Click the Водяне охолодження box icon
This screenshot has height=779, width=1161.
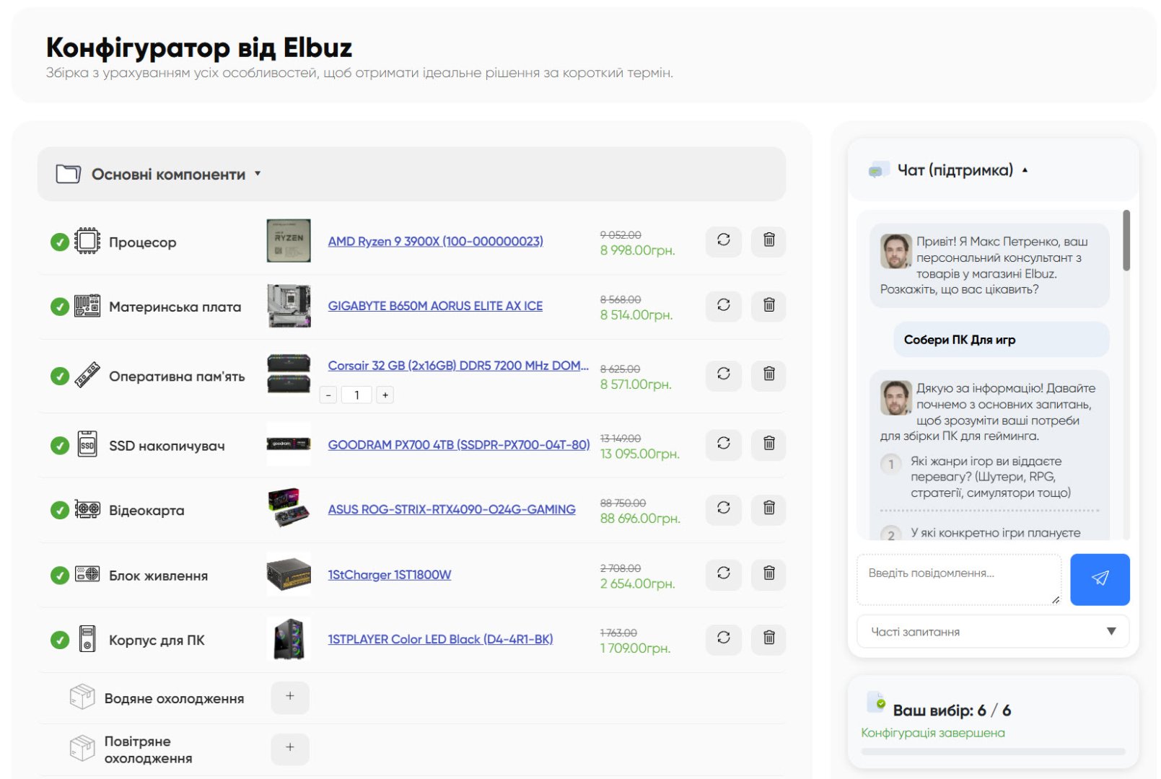[82, 697]
